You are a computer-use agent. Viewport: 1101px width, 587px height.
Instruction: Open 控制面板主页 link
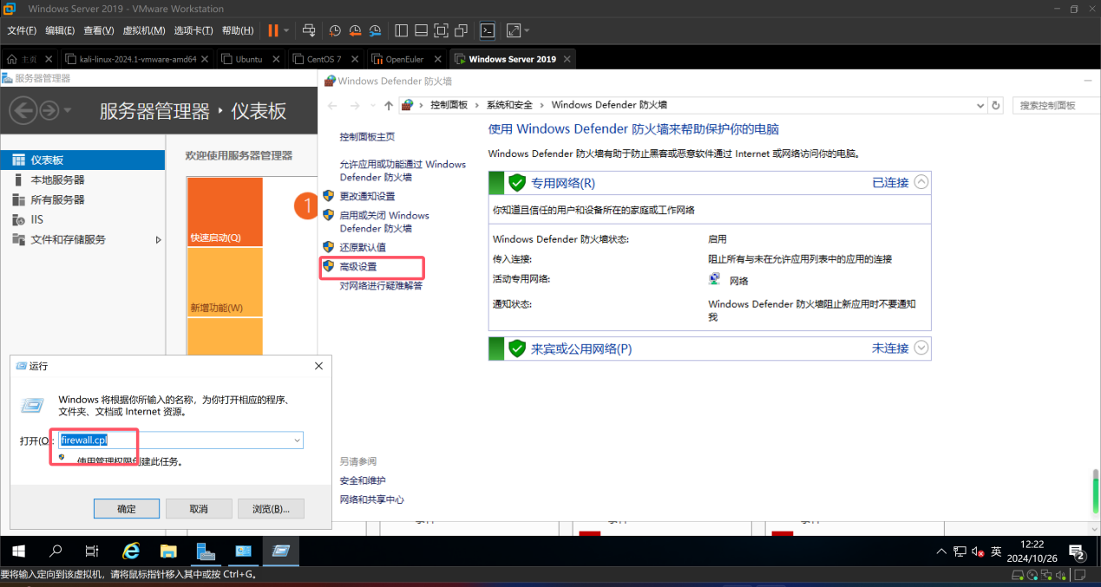367,137
